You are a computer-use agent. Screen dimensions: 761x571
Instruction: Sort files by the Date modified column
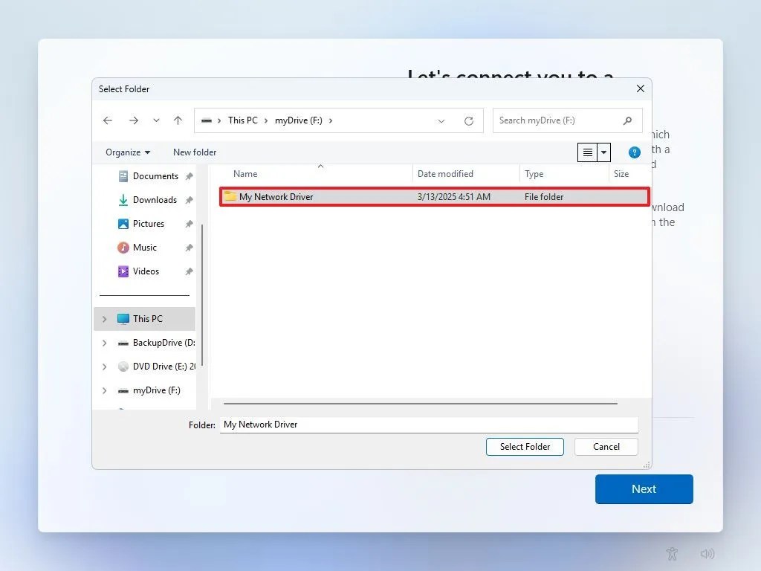(x=446, y=173)
